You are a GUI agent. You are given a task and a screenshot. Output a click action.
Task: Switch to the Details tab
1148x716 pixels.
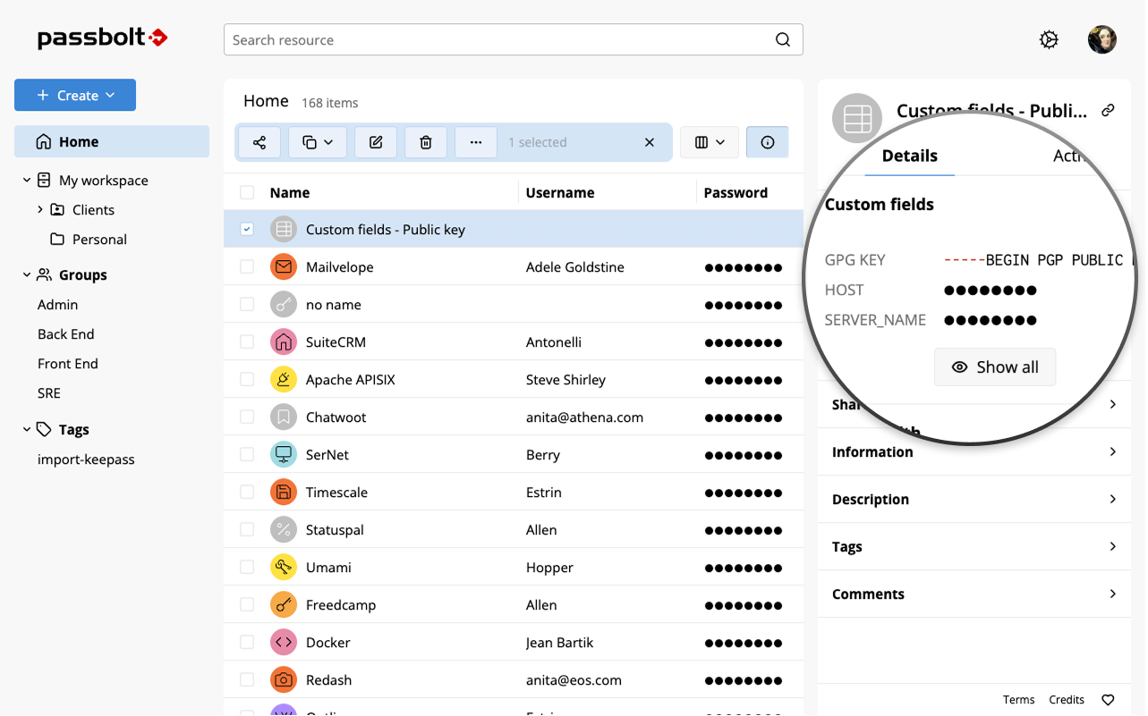909,156
